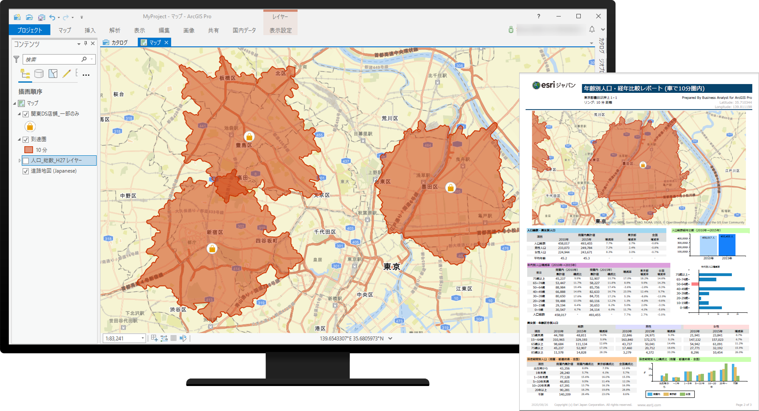The width and height of the screenshot is (759, 411).
Task: Save the project via quick access toolbar
Action: [x=41, y=17]
